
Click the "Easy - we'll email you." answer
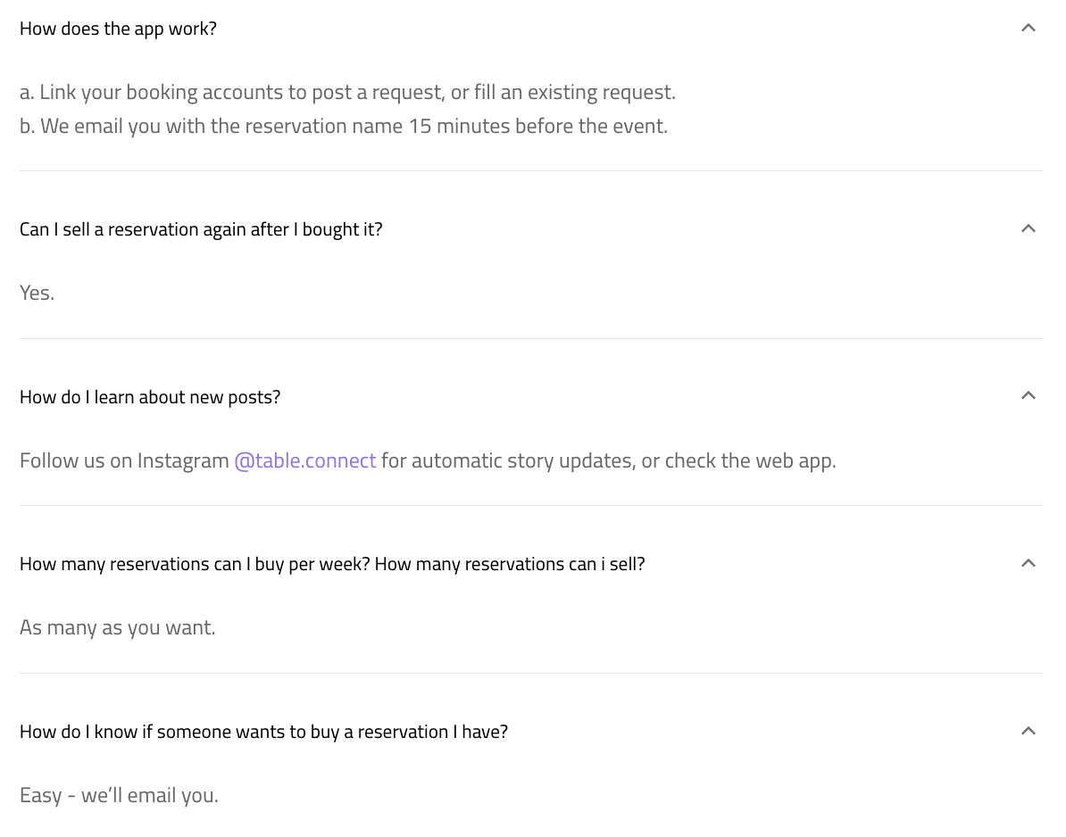pyautogui.click(x=119, y=795)
